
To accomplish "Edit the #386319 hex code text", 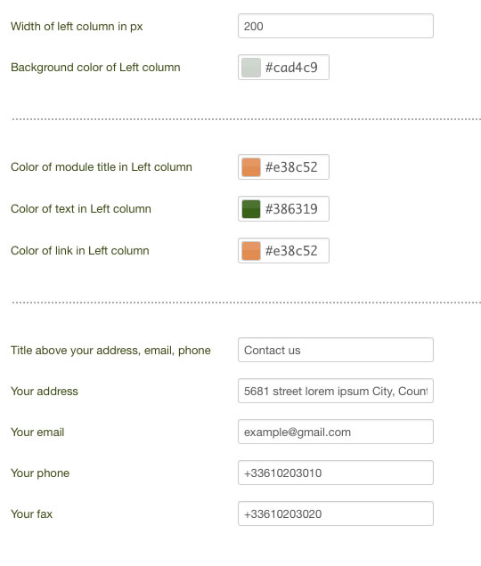I will click(x=291, y=209).
